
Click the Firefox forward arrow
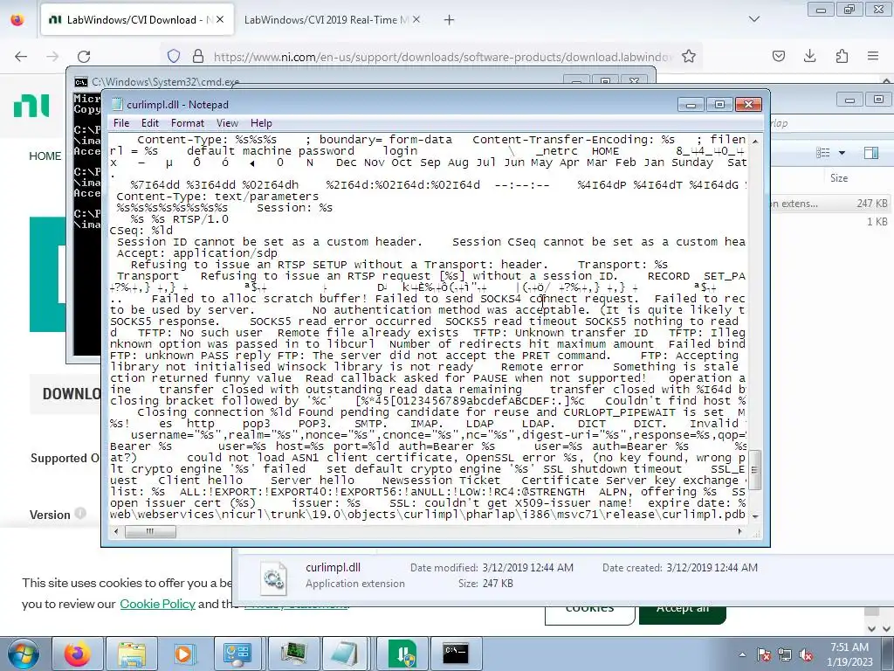pos(52,57)
